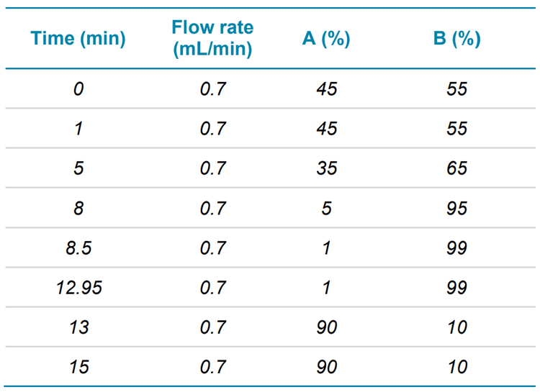Select the time cell showing 15
The width and height of the screenshot is (540, 392).
[x=78, y=367]
